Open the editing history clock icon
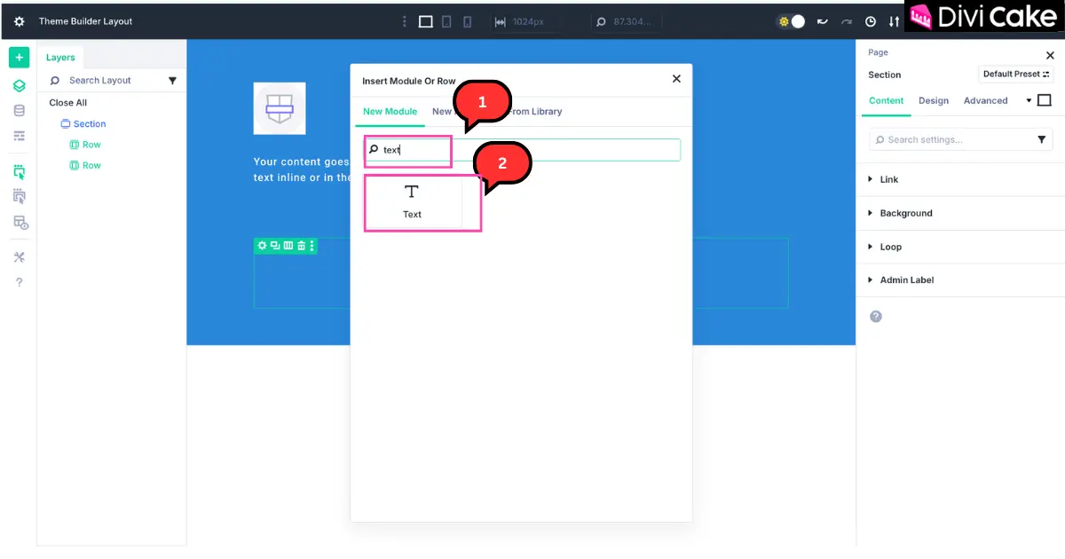This screenshot has height=559, width=1065. (871, 21)
